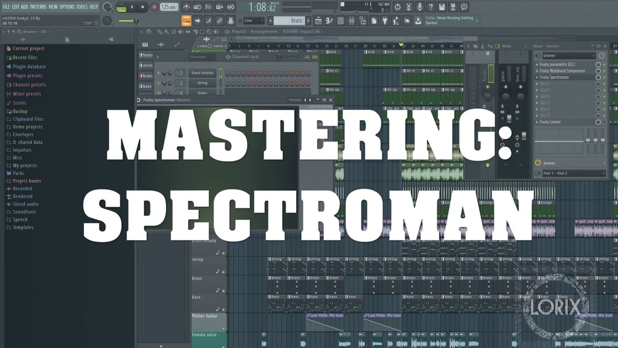618x348 pixels.
Task: Open the EDIT menu
Action: [x=15, y=7]
